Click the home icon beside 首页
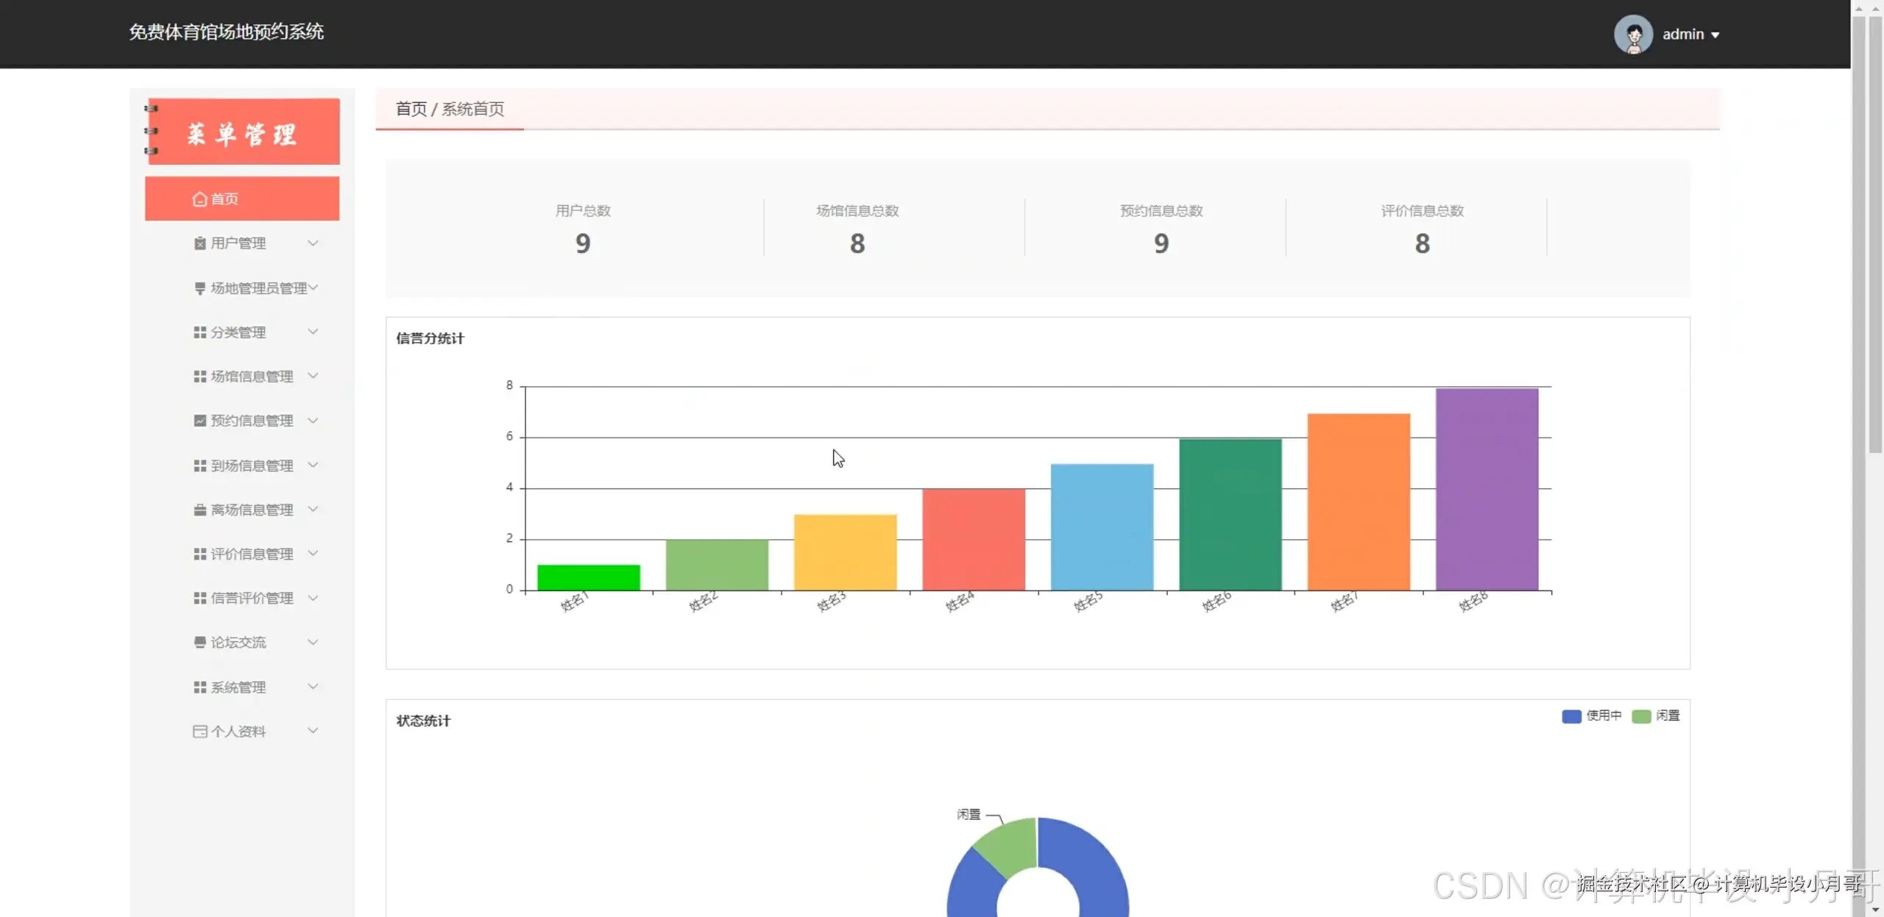Viewport: 1884px width, 917px height. [x=199, y=199]
